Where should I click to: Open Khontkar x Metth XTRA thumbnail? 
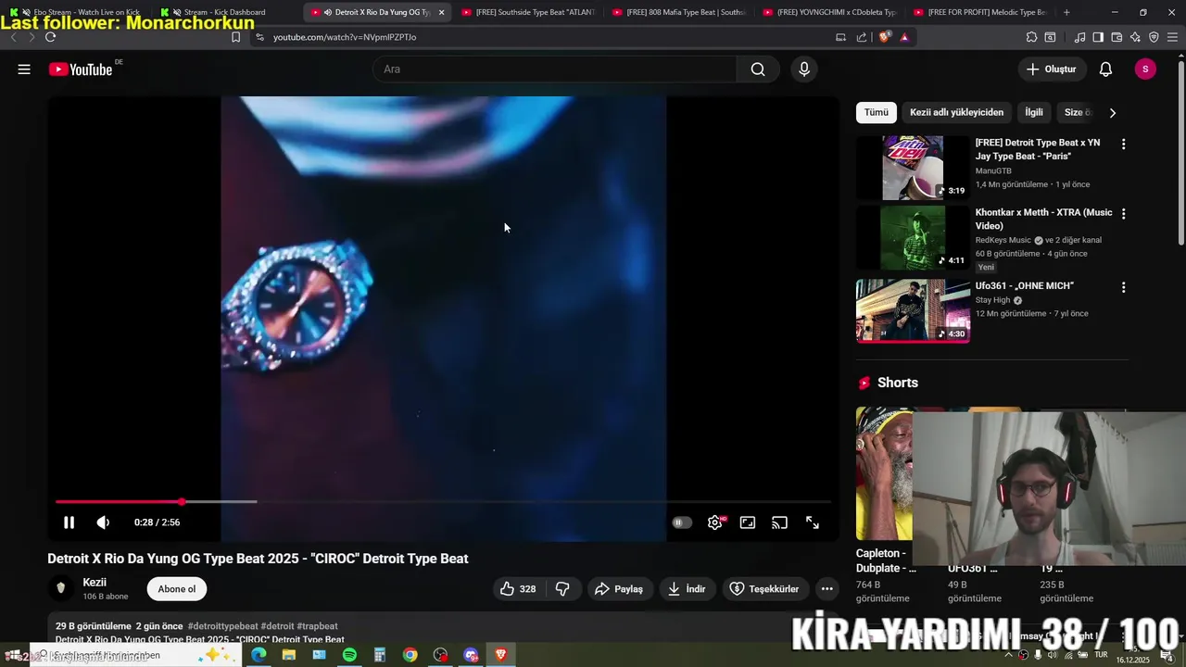(x=913, y=237)
